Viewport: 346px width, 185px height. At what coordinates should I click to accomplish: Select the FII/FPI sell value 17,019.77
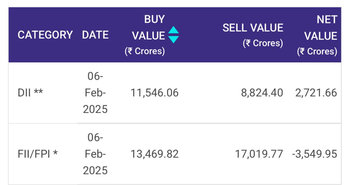click(259, 154)
